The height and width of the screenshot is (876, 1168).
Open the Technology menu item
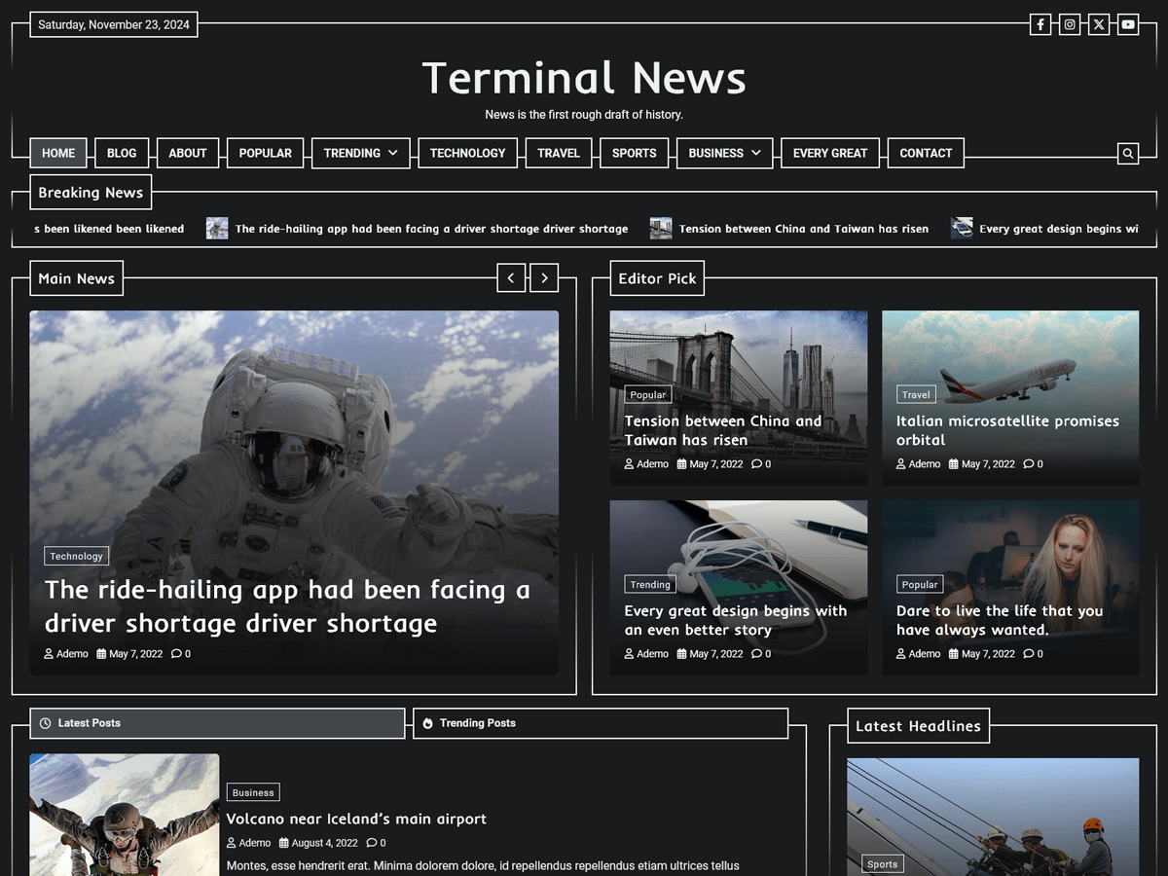coord(468,153)
